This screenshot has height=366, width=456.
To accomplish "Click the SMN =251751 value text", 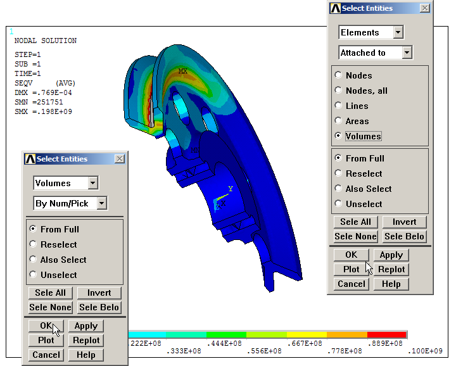I will click(39, 102).
